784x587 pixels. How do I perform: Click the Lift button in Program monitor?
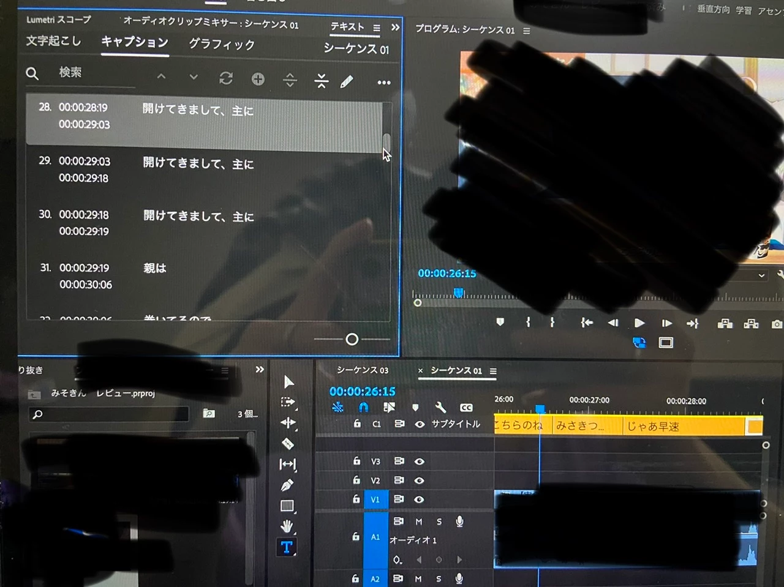point(725,323)
